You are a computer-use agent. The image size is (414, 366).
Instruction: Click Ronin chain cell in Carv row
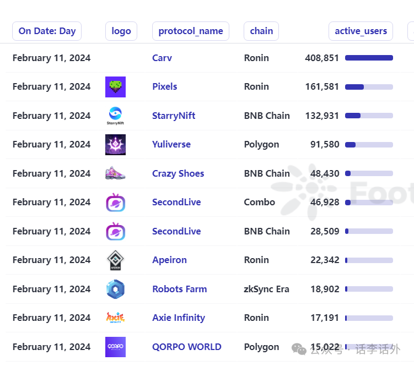(256, 58)
